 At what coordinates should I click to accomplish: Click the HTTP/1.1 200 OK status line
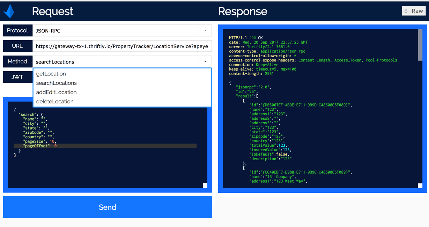[x=246, y=38]
